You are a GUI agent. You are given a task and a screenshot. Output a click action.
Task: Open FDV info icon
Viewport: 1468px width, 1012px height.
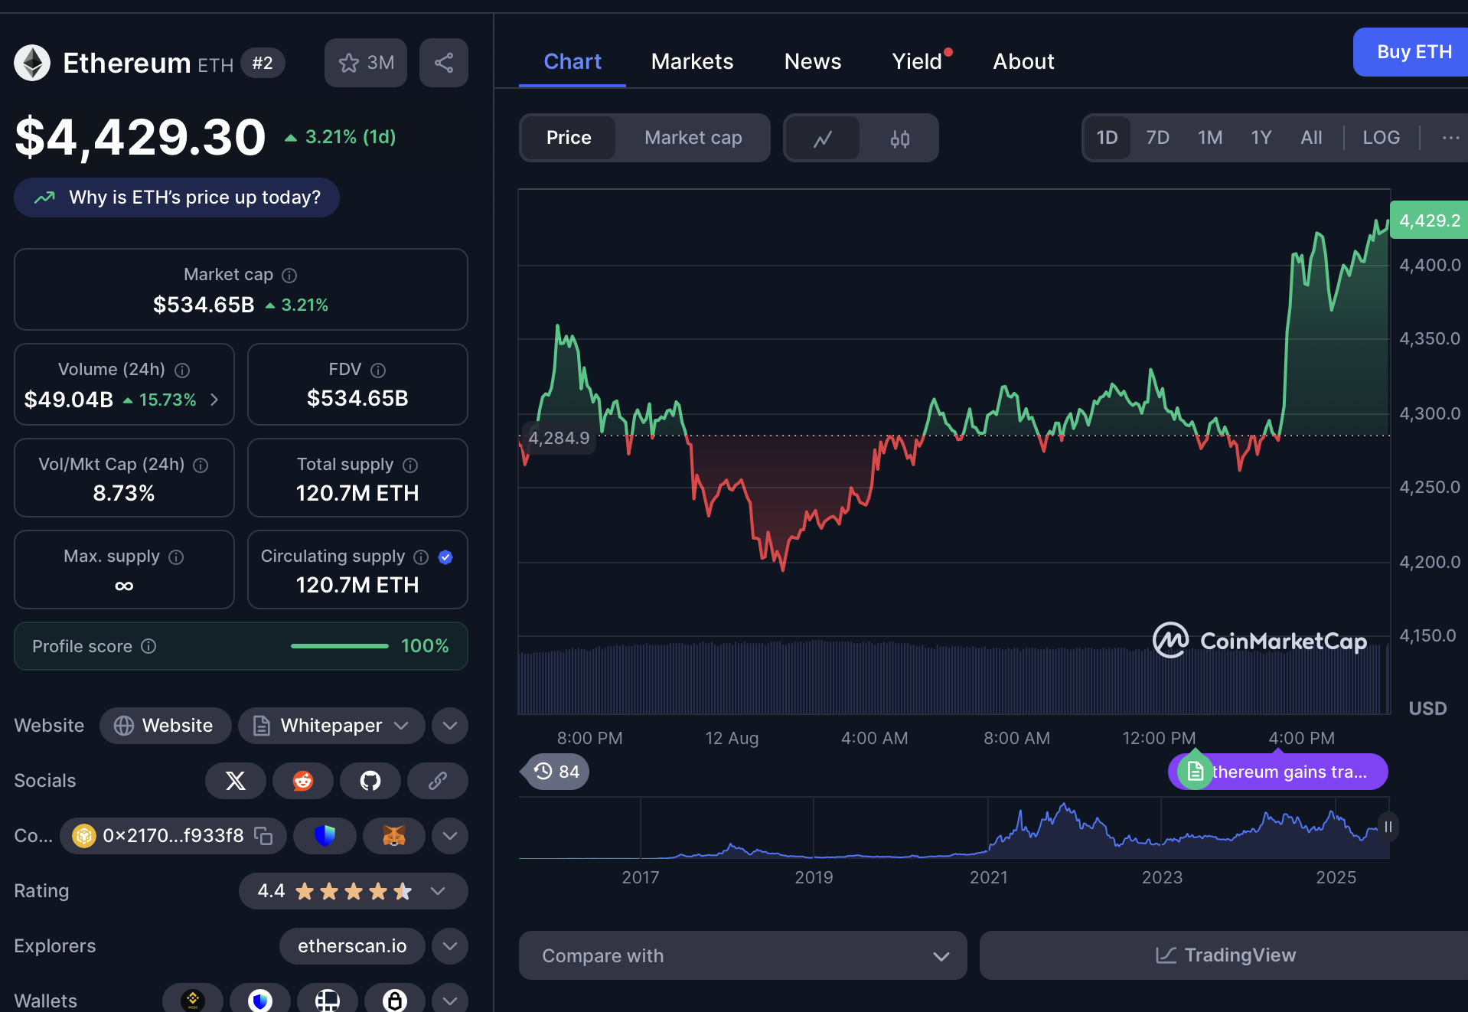coord(378,370)
